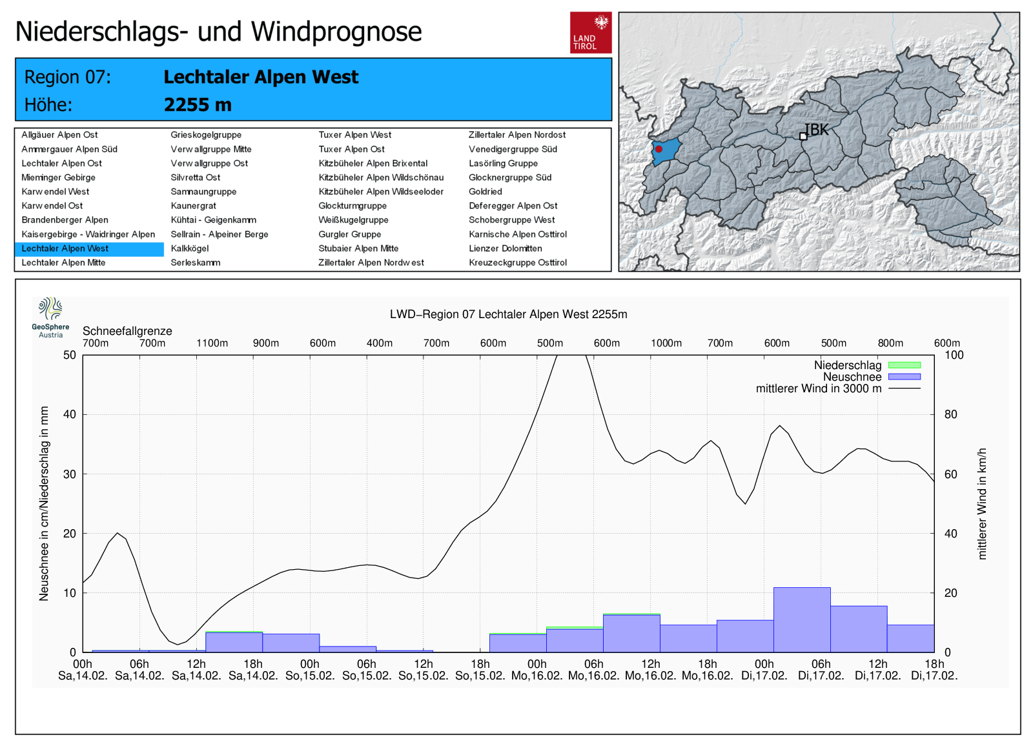Select the highlighted Lechtaler Alpen West entry
Viewport: 1033px width, 744px height.
point(65,248)
